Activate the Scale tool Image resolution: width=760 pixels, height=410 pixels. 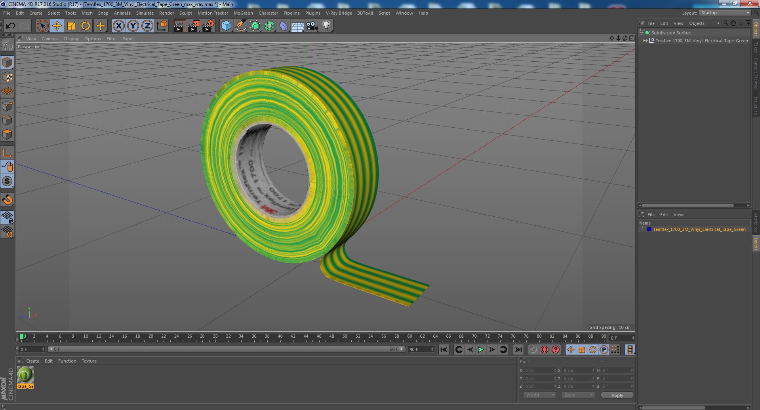coord(71,26)
